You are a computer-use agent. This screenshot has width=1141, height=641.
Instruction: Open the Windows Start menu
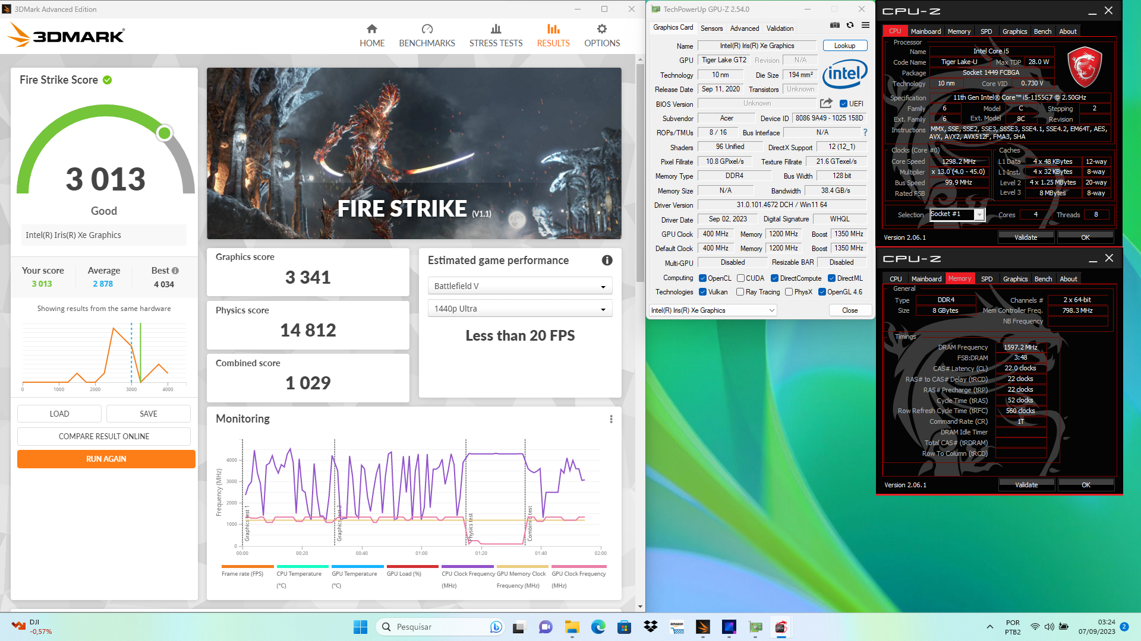(x=360, y=627)
